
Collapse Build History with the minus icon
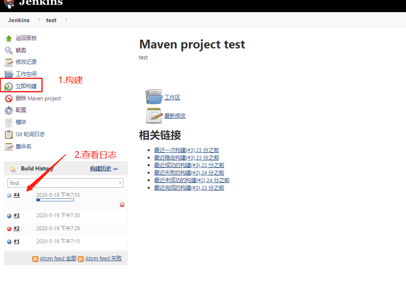pos(115,169)
